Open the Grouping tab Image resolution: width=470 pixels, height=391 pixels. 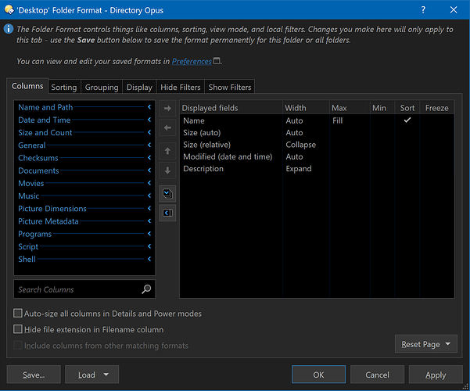click(x=102, y=88)
